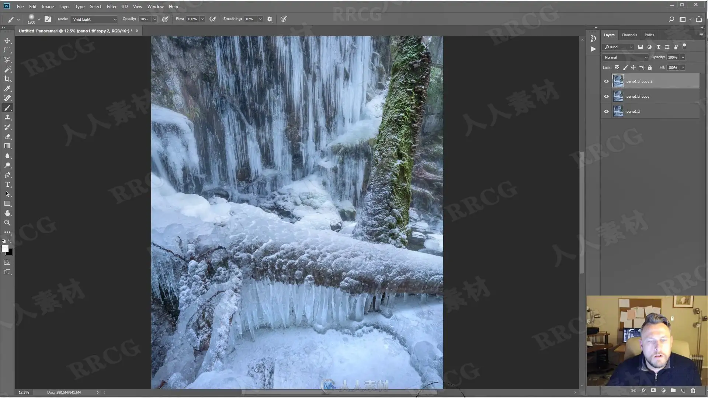The image size is (708, 398).
Task: Select the Crop tool
Action: tap(7, 79)
